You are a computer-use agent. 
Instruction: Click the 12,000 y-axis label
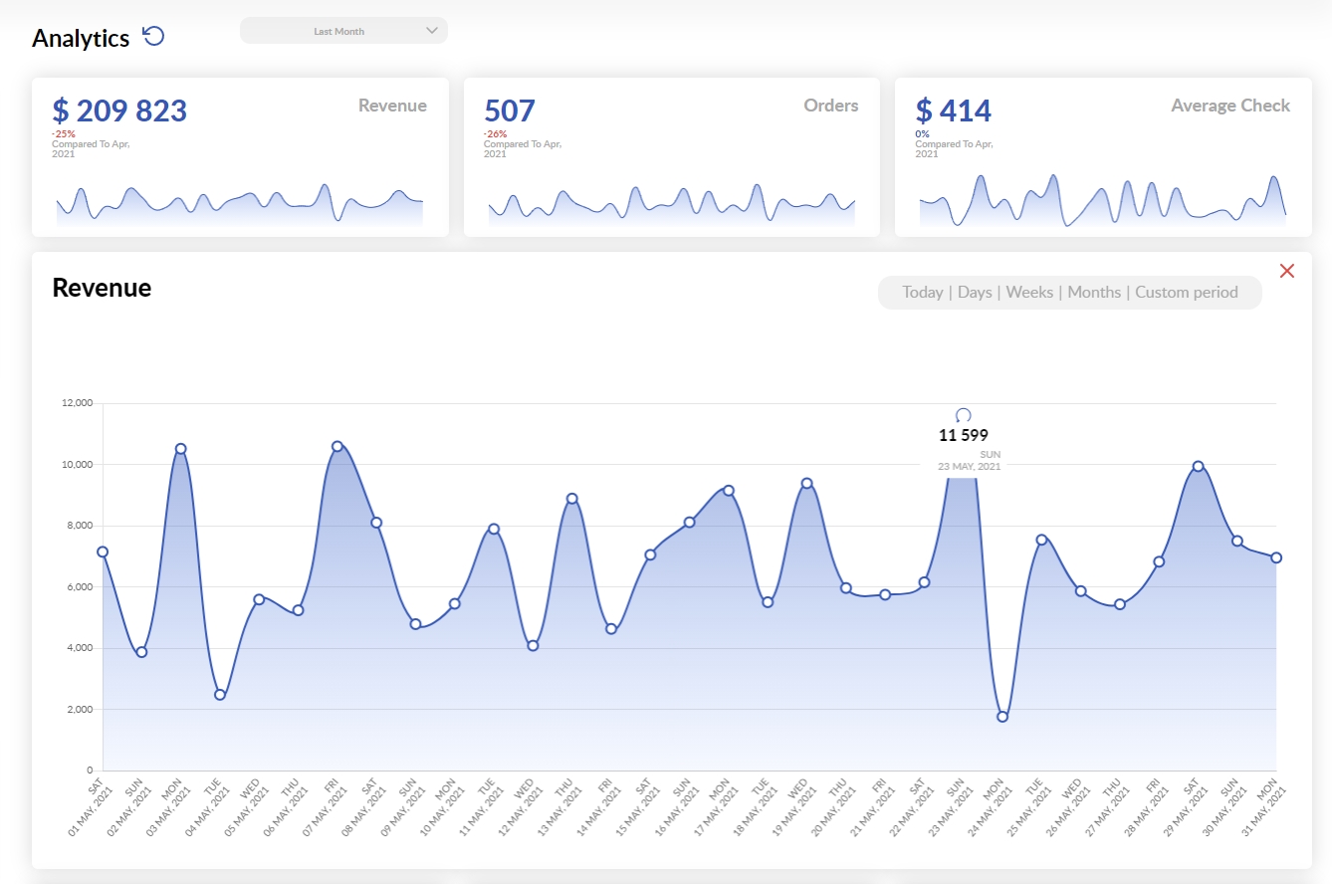[77, 403]
